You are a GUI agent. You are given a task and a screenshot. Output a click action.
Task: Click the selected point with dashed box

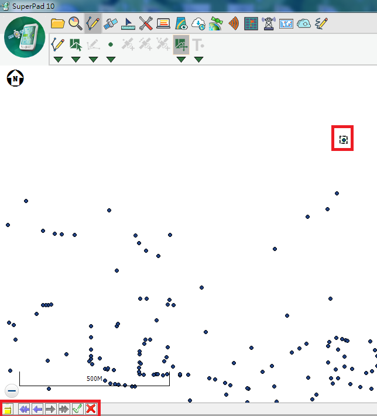[x=344, y=140]
